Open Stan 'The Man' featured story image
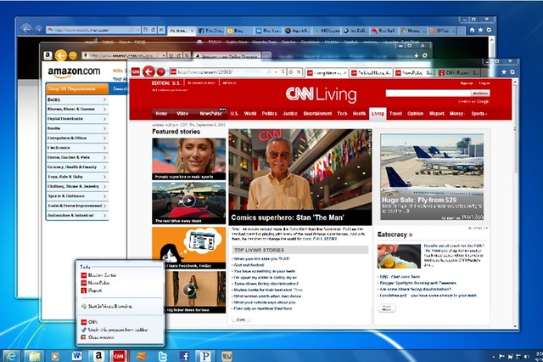Viewport: 543px width, 362px height. [299, 170]
